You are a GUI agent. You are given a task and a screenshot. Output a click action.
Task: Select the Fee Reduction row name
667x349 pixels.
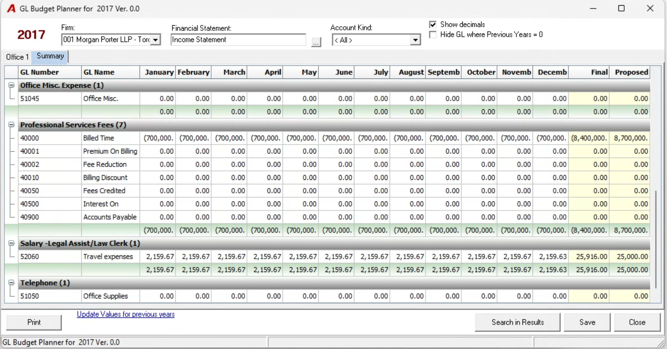coord(110,164)
